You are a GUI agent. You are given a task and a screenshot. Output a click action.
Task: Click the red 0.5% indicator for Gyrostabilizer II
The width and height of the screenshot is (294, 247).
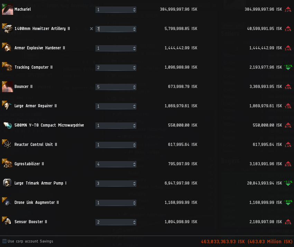(288, 164)
